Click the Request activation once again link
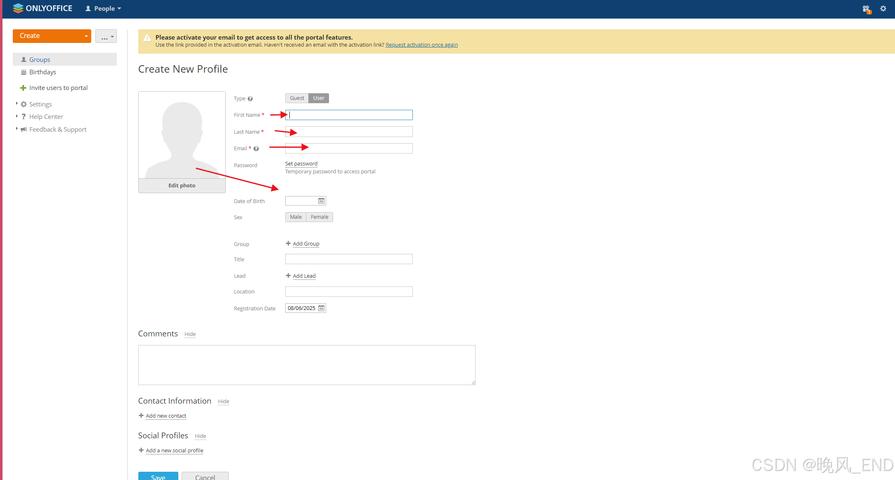The image size is (895, 480). [421, 45]
